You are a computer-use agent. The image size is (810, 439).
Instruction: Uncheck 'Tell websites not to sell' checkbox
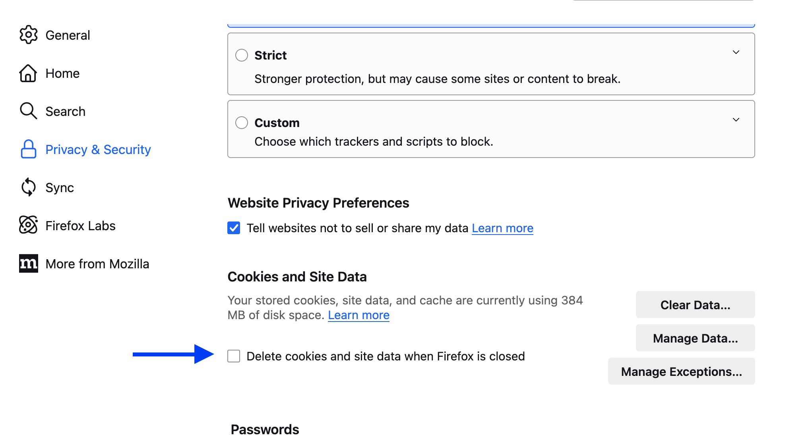(234, 228)
